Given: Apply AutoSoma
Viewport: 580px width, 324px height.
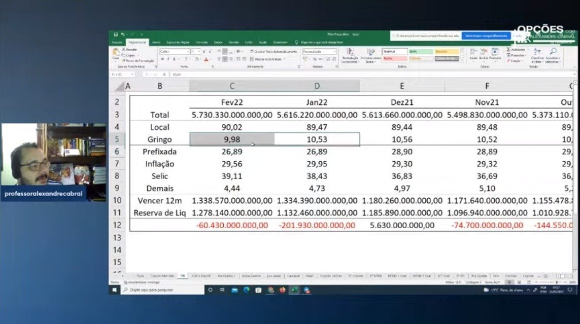Looking at the screenshot, I should click(x=516, y=50).
